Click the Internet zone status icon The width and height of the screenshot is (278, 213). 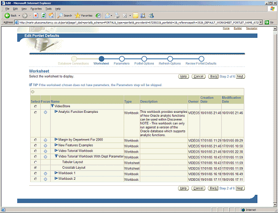[x=243, y=210]
